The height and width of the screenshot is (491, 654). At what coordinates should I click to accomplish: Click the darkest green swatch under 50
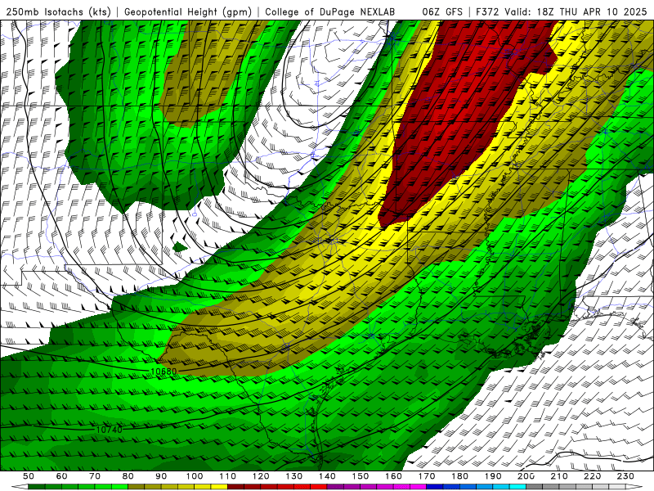36,487
